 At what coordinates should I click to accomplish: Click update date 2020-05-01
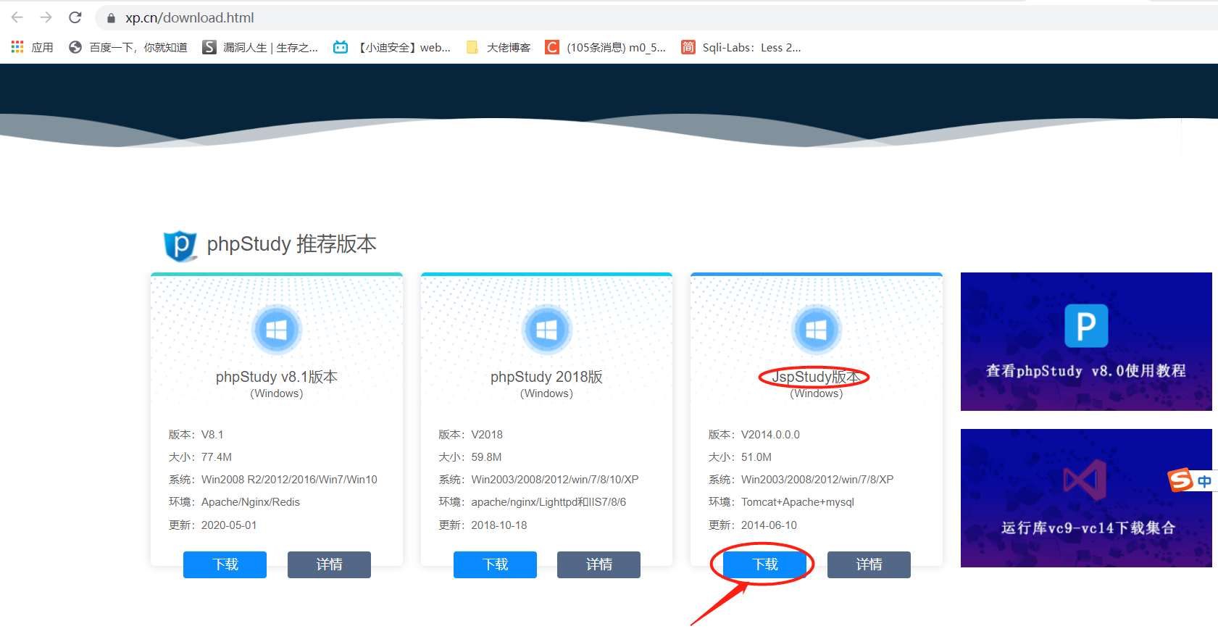point(229,525)
